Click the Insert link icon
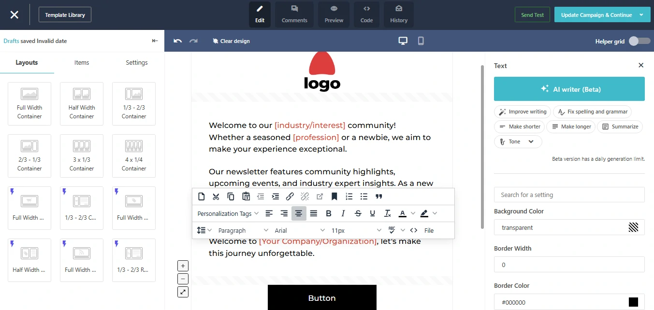The image size is (654, 310). point(290,197)
